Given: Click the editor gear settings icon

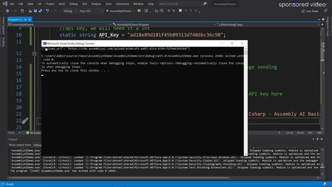Looking at the screenshot, I should tap(323, 19).
